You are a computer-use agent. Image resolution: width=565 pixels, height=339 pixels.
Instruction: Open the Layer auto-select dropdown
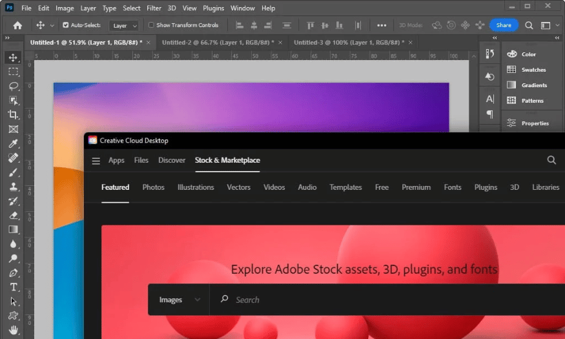coord(124,26)
